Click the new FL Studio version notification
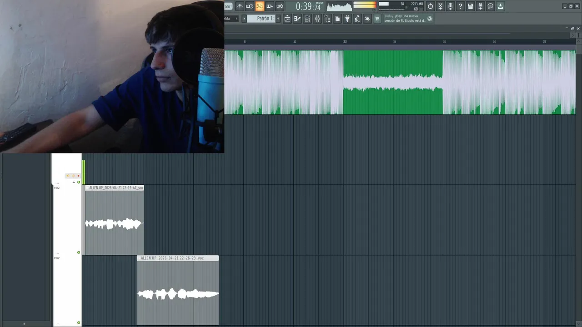 [405, 18]
